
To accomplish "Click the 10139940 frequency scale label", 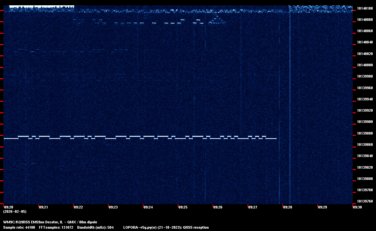I will [365, 99].
